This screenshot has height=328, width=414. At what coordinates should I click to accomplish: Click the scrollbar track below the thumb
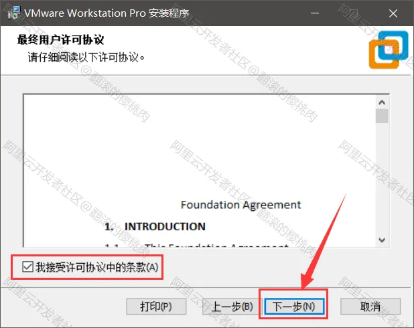point(382,178)
